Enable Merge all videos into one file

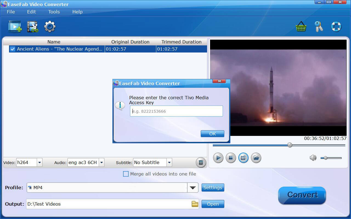[x=126, y=174]
